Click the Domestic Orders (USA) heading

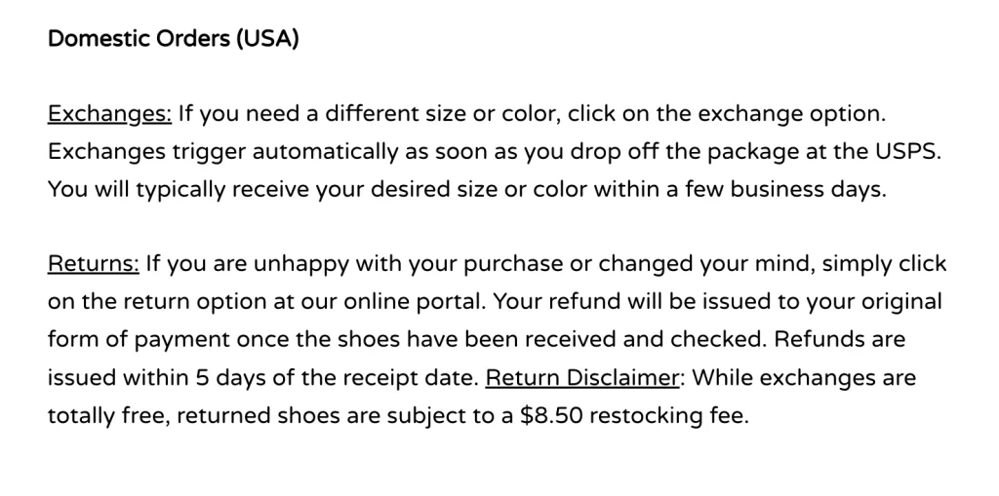point(173,39)
